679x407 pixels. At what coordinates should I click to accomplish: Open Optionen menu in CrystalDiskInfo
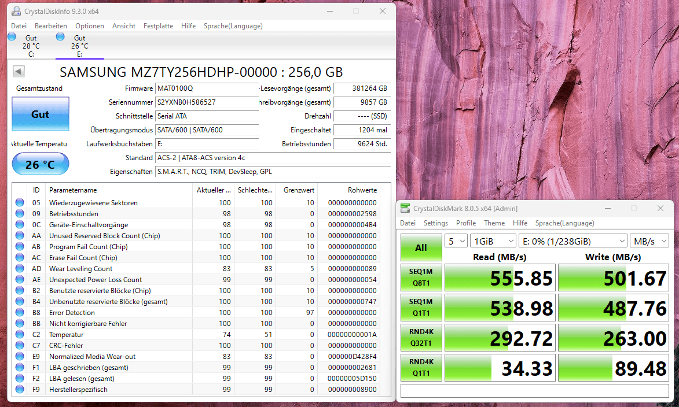coord(90,26)
